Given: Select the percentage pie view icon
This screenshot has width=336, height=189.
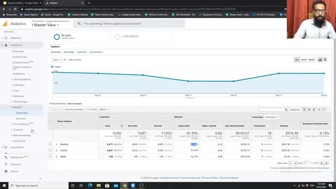Looking at the screenshot, I should click(309, 110).
